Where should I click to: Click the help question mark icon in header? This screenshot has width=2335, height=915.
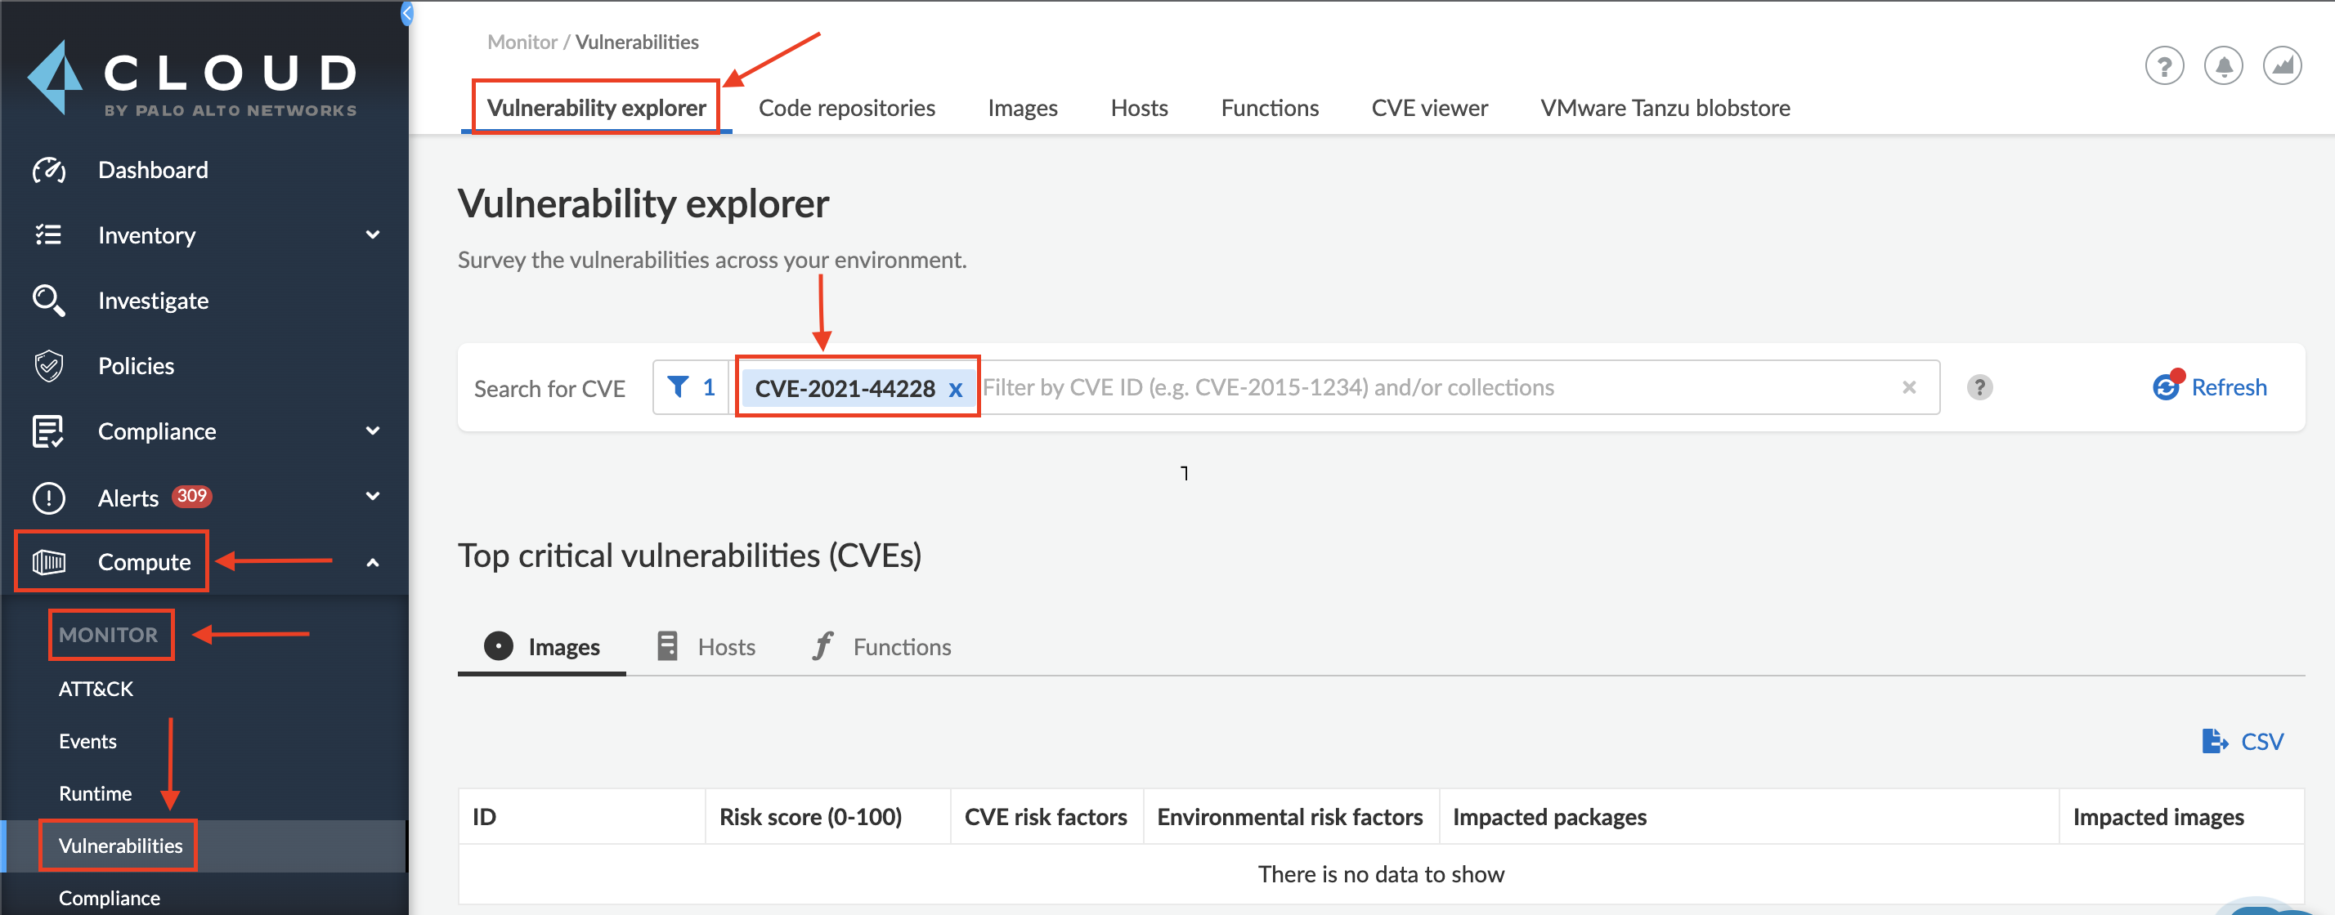(x=2163, y=66)
